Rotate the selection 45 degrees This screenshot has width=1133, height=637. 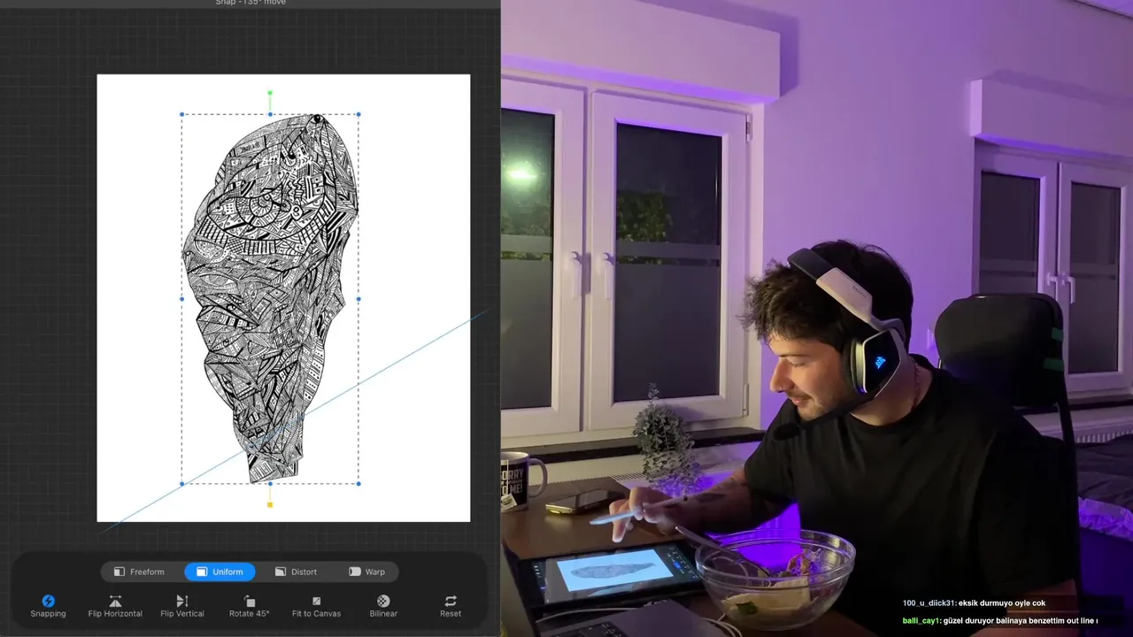pos(250,606)
